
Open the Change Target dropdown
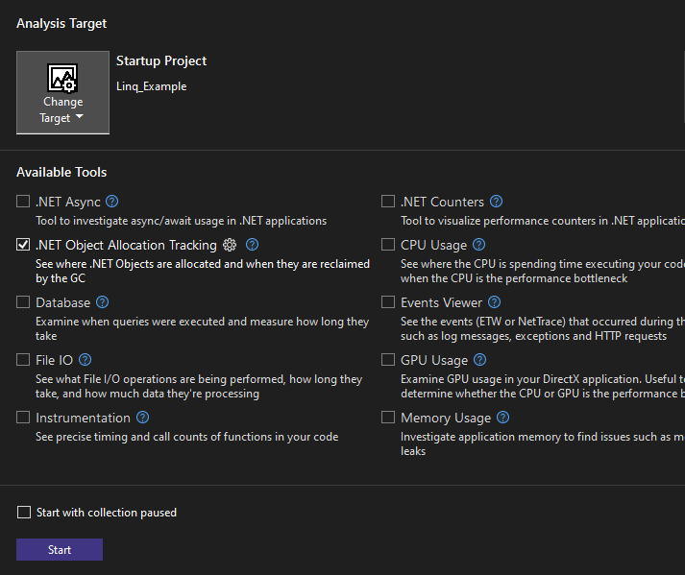click(x=62, y=93)
